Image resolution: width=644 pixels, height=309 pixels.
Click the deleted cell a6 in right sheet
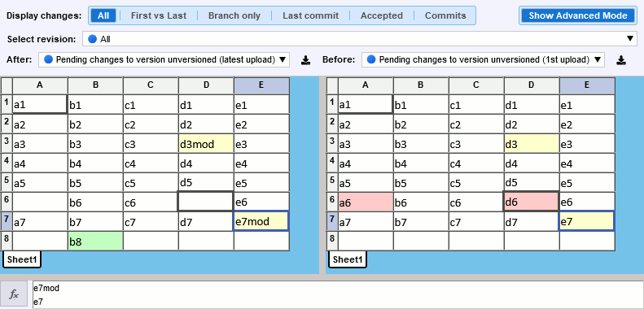pyautogui.click(x=366, y=202)
